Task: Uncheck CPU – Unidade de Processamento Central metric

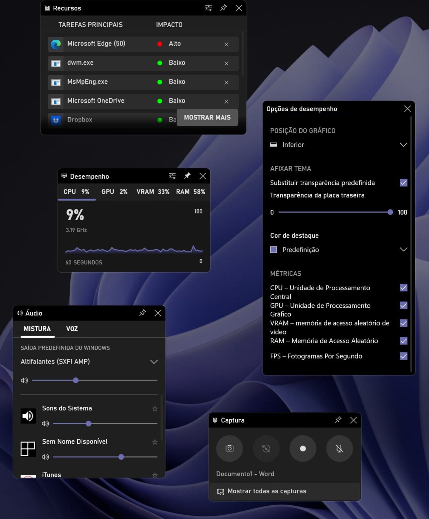Action: [404, 288]
